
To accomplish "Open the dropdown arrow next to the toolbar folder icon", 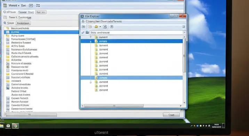I will coord(100,27).
